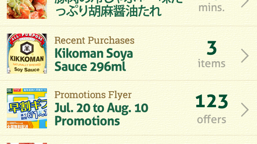
Task: Click the KIKKOMAN logo on the bottle image
Action: tap(27, 59)
